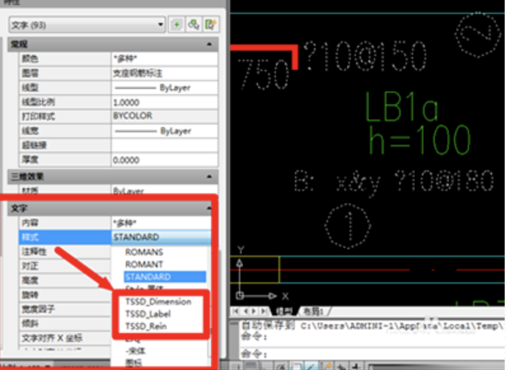The width and height of the screenshot is (506, 370).
Task: Click the 线宽 ByLayer value
Action: pos(165,131)
